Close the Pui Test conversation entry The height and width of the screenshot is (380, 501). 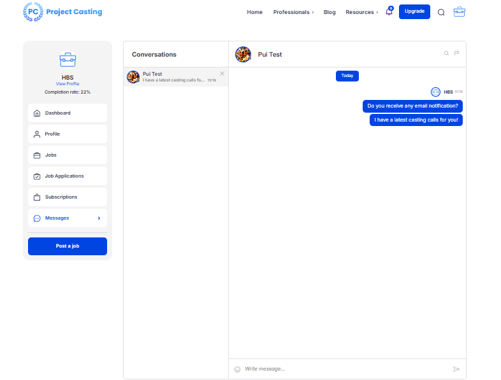coord(222,74)
